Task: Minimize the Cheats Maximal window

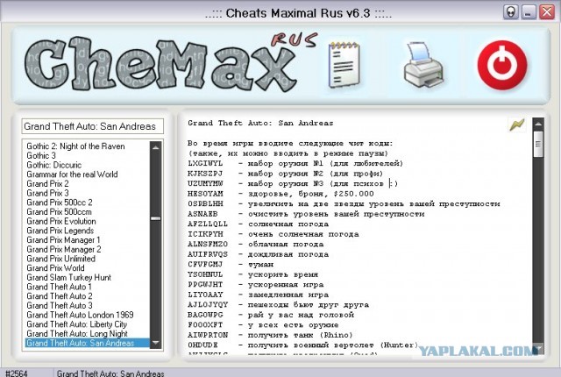Action: tap(529, 12)
